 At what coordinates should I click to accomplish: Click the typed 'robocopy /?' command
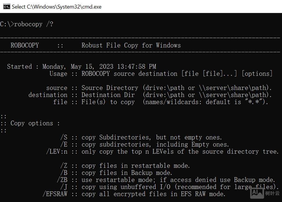[x=34, y=24]
